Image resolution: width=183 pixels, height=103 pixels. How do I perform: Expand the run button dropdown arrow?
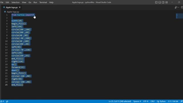[178, 7]
